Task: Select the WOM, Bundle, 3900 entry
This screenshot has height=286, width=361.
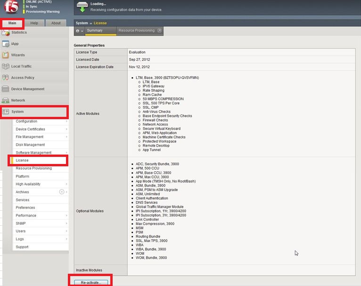Action: (x=151, y=258)
